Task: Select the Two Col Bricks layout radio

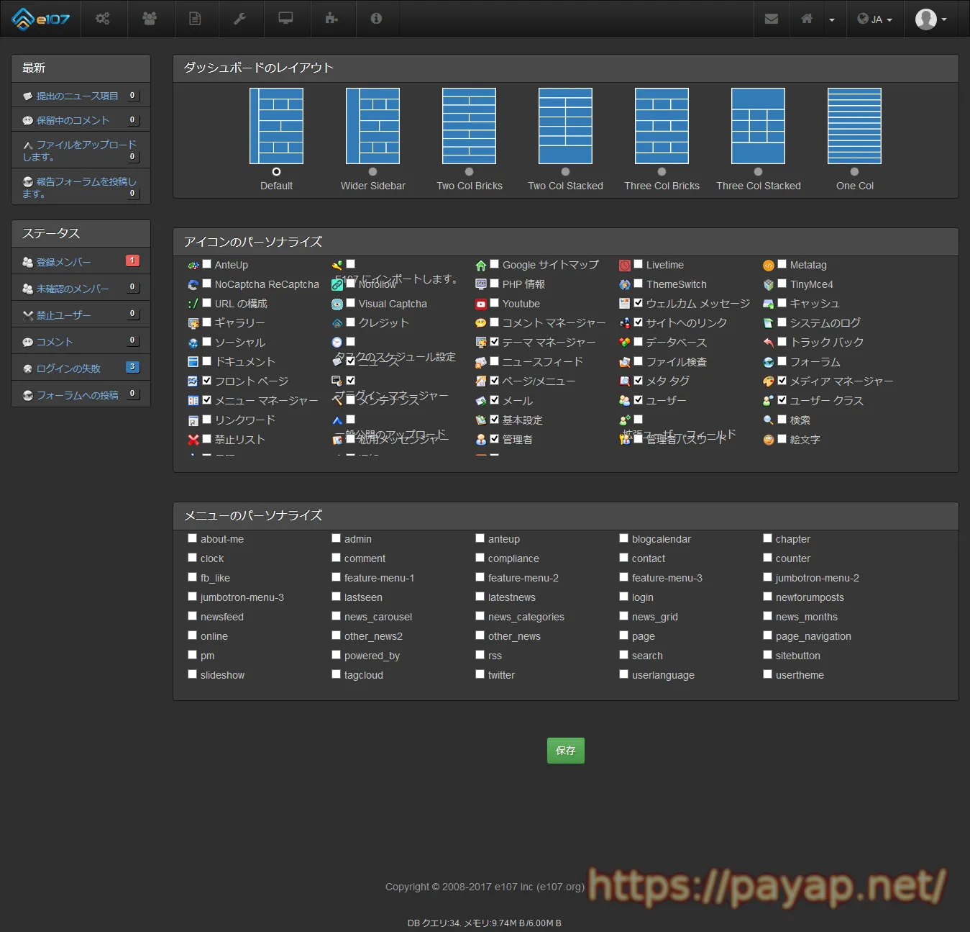Action: 469,172
